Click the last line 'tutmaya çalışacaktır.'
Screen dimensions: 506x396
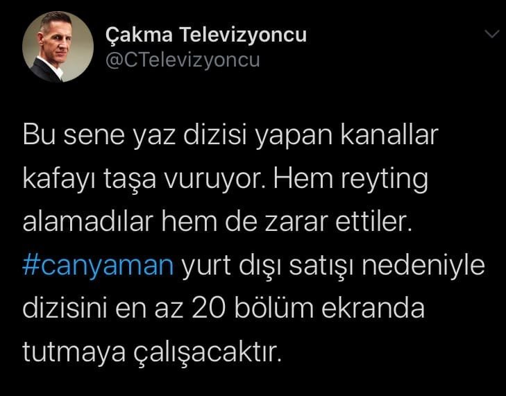[x=152, y=353]
